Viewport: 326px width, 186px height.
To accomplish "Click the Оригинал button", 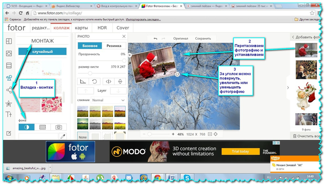I will pyautogui.click(x=180, y=38).
